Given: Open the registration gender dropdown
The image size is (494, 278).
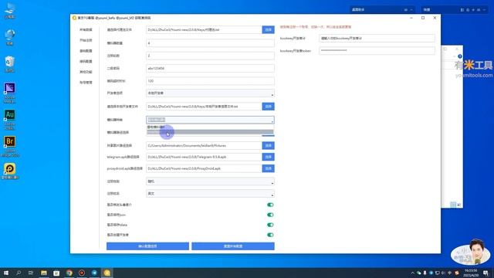Looking at the screenshot, I should (x=210, y=181).
